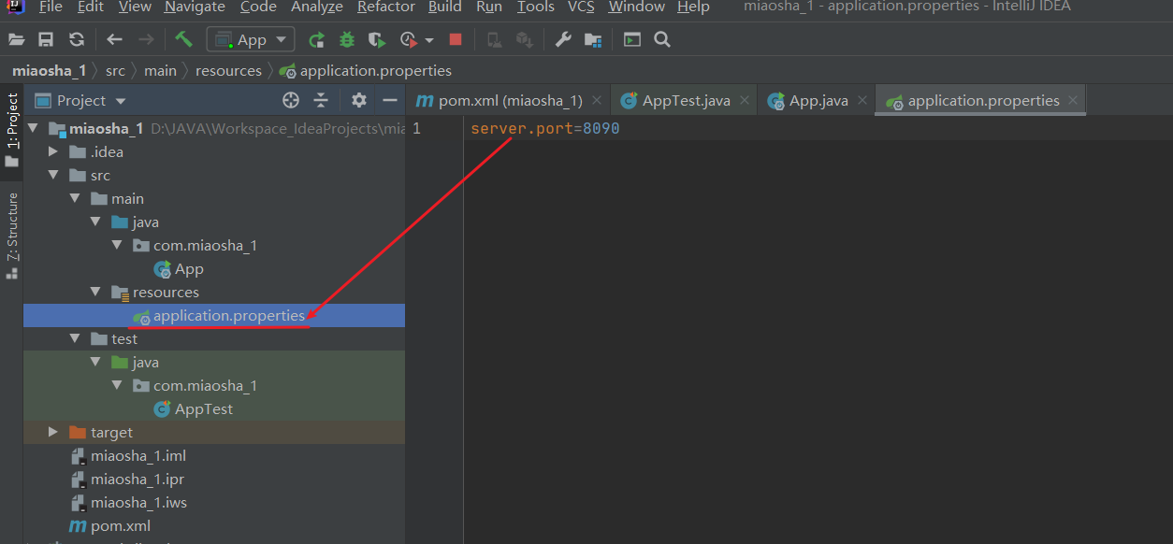Screen dimensions: 1173x544
Task: Click main in the breadcrumb bar
Action: (160, 71)
